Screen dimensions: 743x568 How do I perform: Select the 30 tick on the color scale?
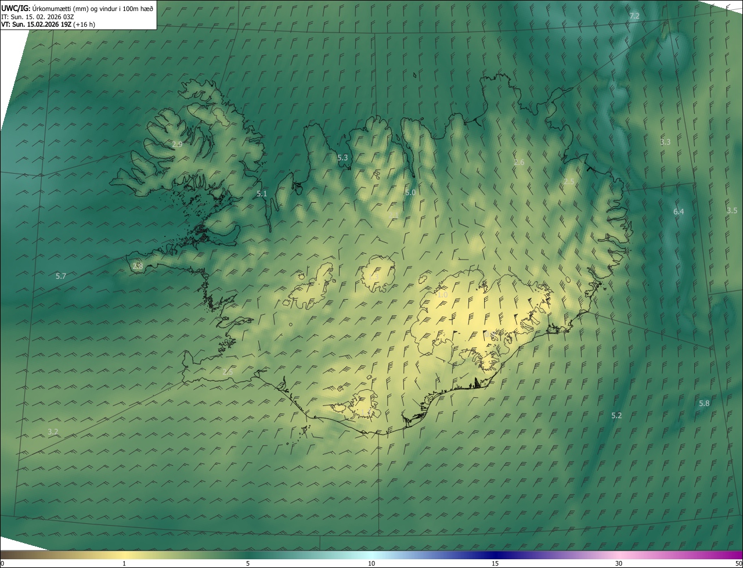click(x=619, y=563)
